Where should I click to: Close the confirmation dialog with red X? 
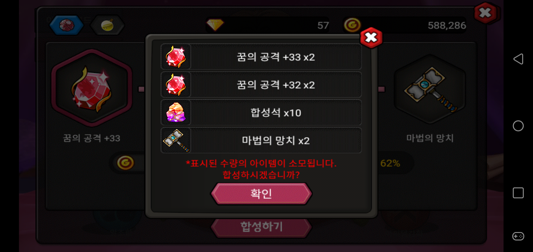point(371,37)
